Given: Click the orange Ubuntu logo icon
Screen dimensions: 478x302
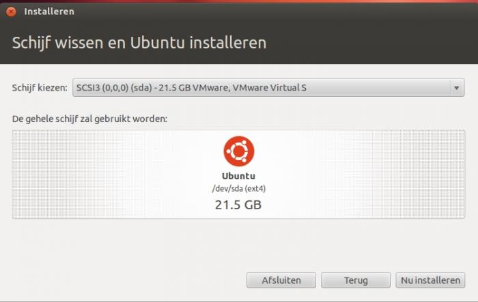Looking at the screenshot, I should tap(239, 151).
